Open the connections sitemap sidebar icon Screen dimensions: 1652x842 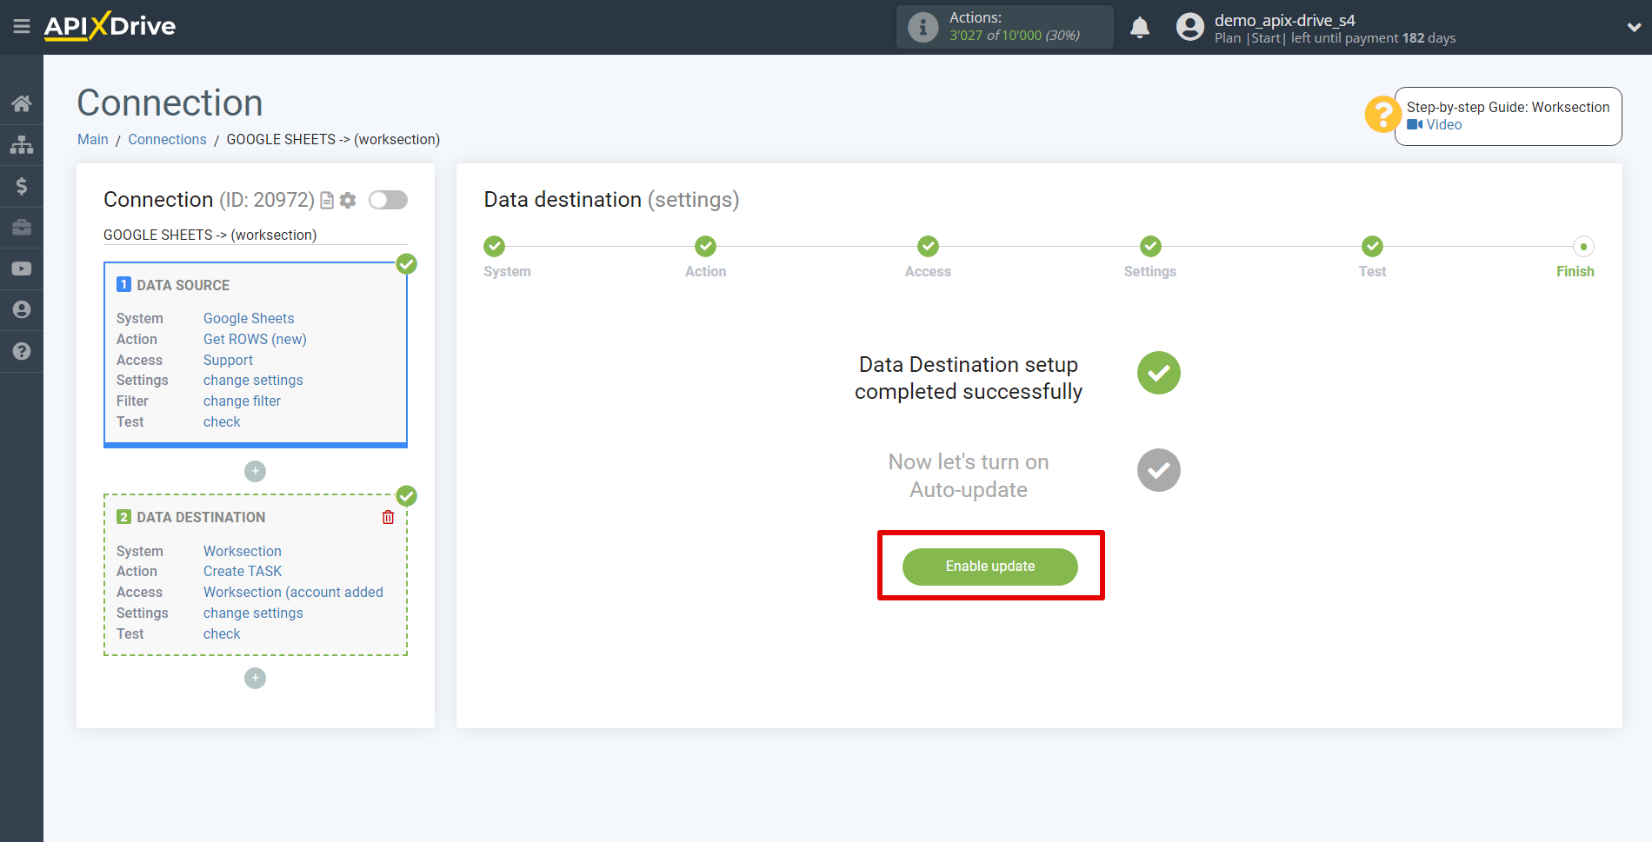pos(22,144)
